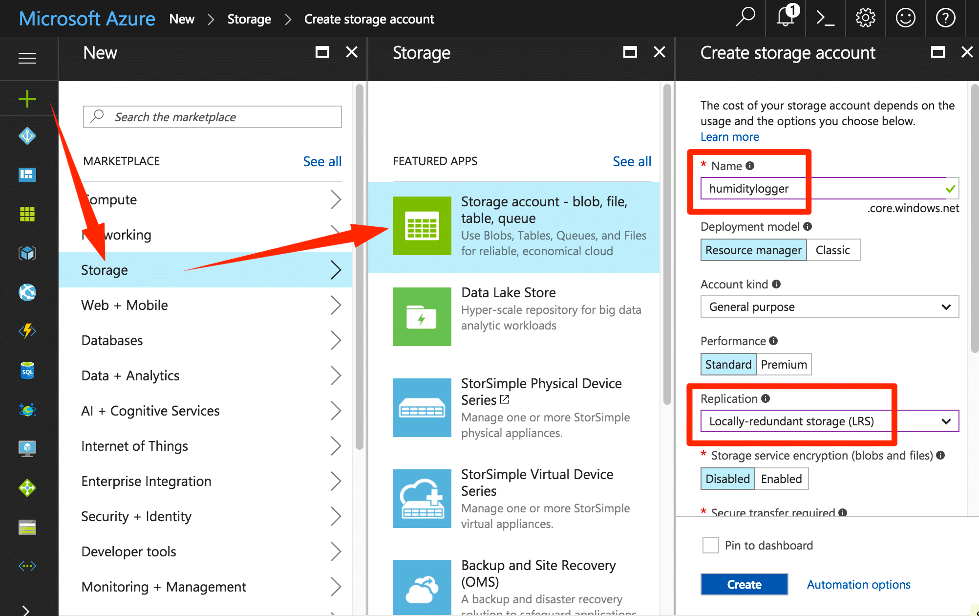
Task: Open Automation options link
Action: click(858, 584)
